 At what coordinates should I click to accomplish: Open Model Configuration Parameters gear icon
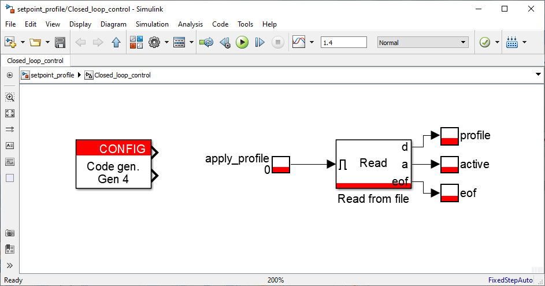pos(154,42)
